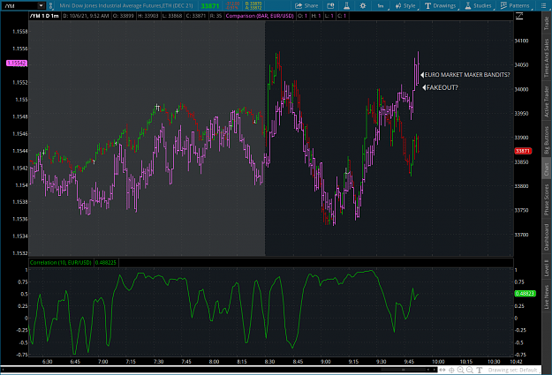Select the FAKEOUT? text annotation

click(442, 87)
